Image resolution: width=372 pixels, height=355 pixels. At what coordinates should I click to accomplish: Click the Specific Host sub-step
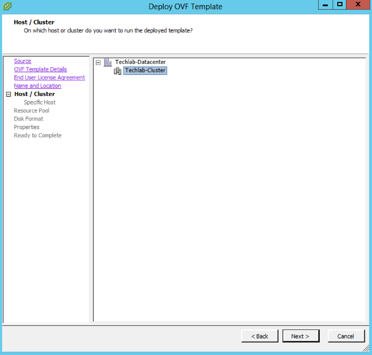tap(40, 102)
